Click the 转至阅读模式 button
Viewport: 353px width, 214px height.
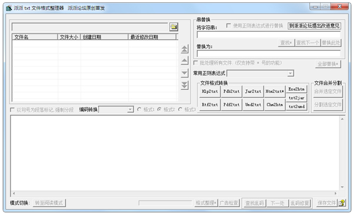[49, 203]
